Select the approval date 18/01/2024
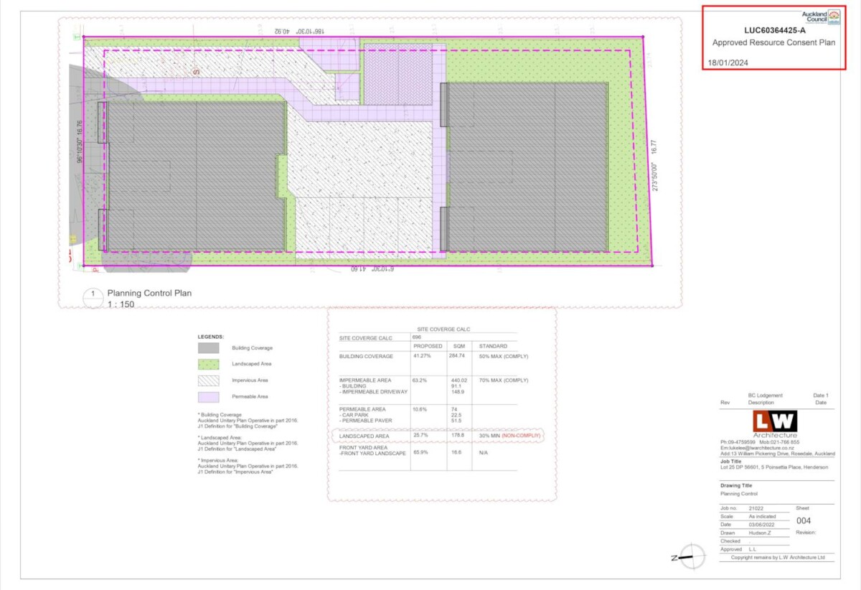The height and width of the screenshot is (590, 861). click(728, 63)
